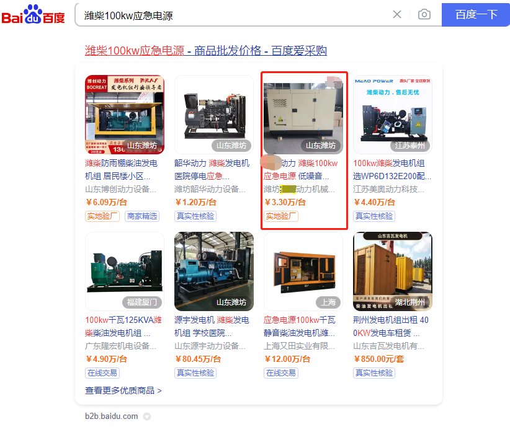Focus the search input field

point(233,15)
